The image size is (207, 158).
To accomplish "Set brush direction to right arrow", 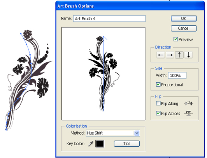I will 170,55.
